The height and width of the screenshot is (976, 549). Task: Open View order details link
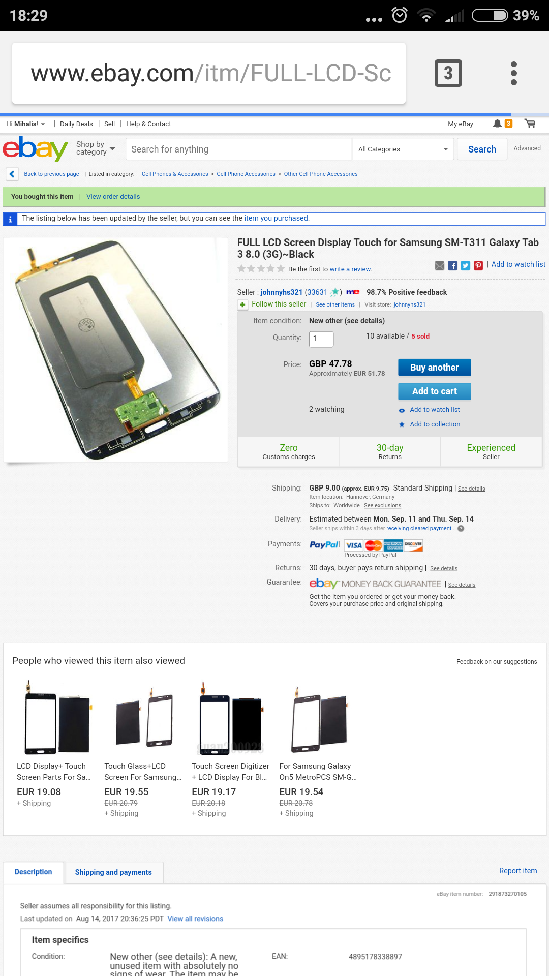pyautogui.click(x=113, y=197)
